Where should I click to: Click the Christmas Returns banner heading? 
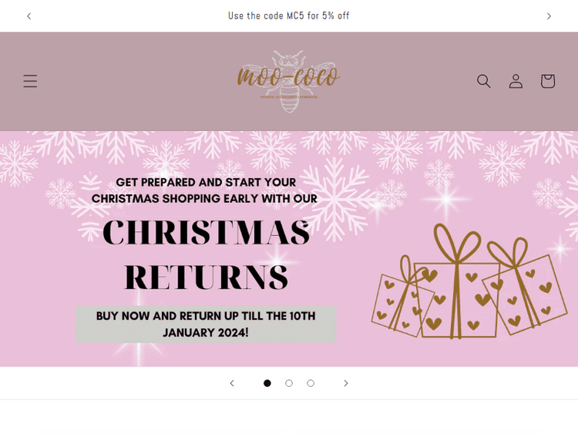pyautogui.click(x=206, y=254)
